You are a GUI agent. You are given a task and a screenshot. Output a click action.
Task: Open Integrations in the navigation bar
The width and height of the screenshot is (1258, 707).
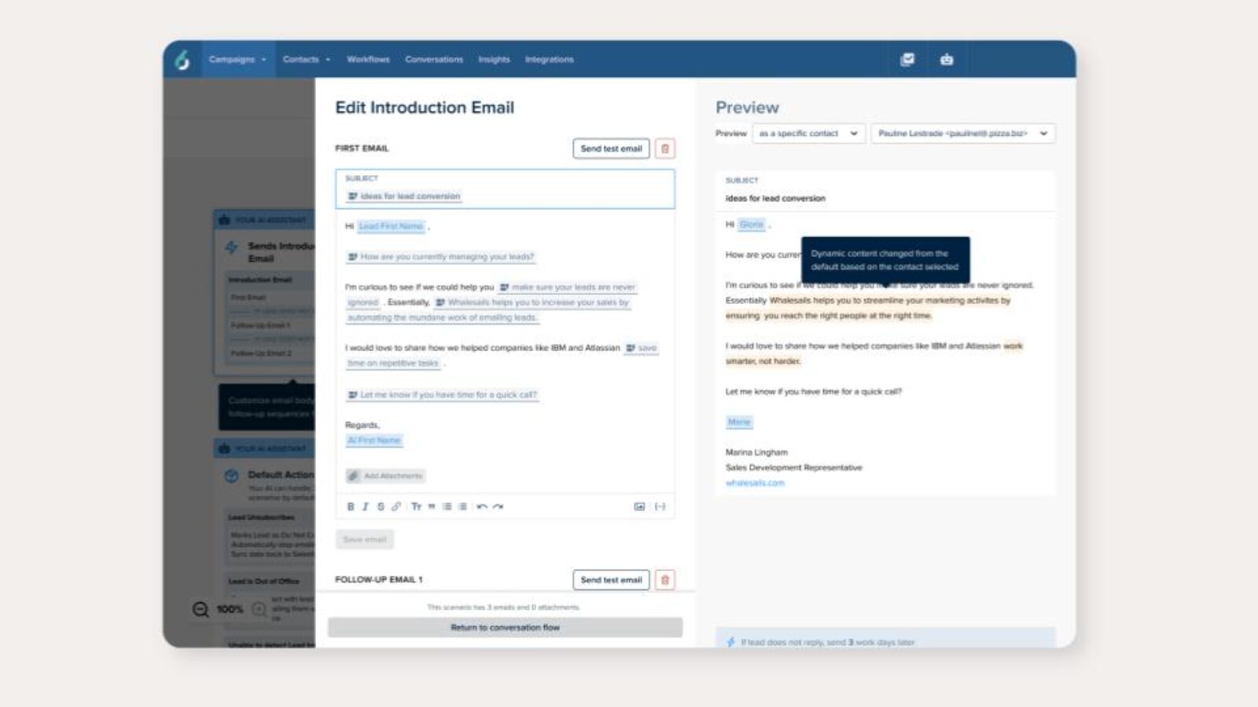coord(550,60)
